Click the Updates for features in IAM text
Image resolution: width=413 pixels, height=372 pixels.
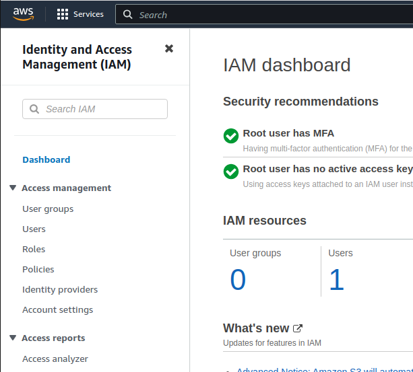tap(272, 343)
